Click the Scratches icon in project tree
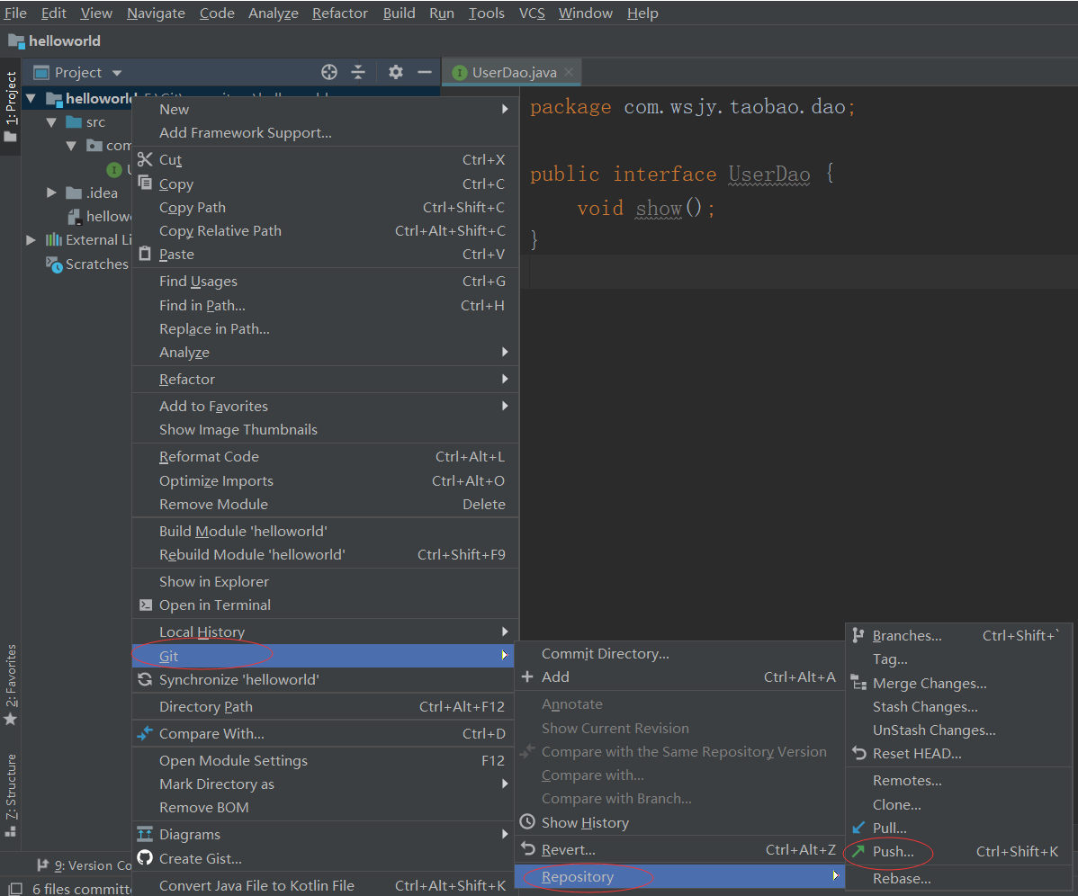This screenshot has height=896, width=1078. click(54, 264)
